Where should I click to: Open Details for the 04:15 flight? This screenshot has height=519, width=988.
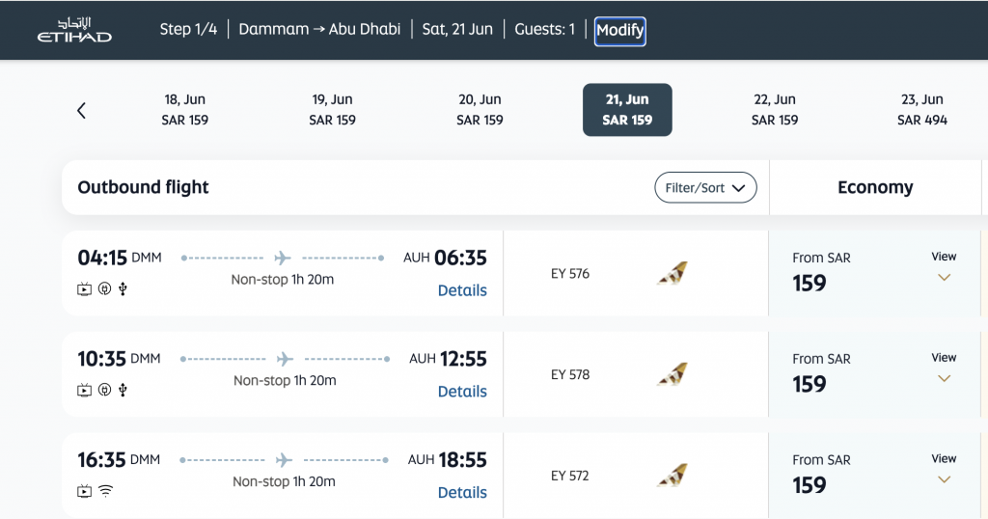pos(462,290)
